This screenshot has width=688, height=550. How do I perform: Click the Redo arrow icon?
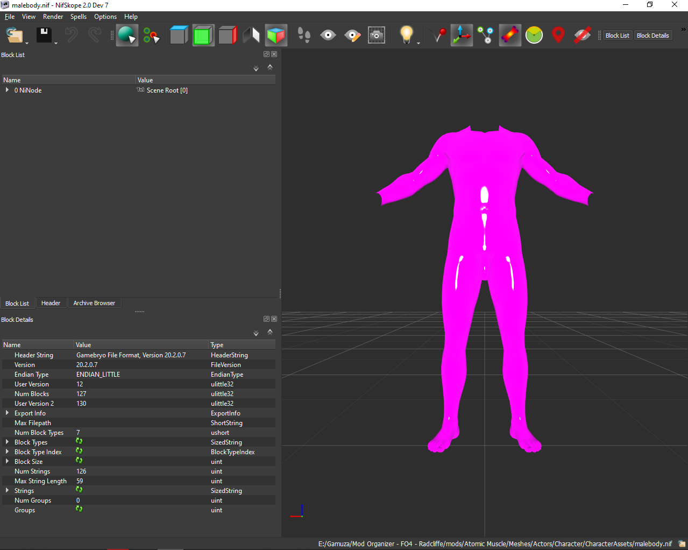point(95,35)
